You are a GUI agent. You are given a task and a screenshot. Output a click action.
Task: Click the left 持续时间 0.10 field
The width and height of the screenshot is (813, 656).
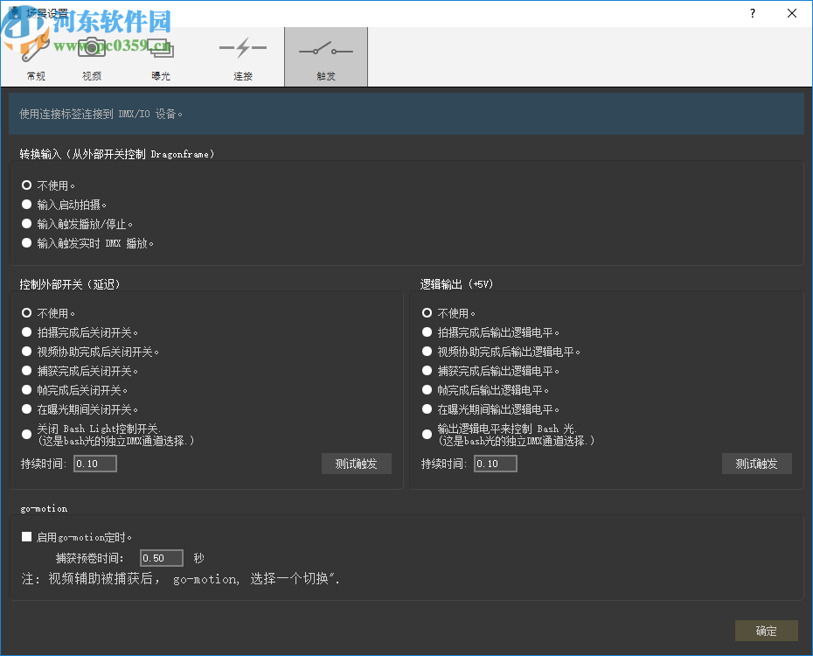[x=94, y=464]
